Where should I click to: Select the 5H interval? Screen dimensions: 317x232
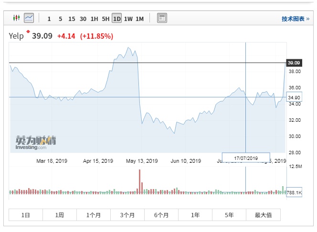(106, 19)
